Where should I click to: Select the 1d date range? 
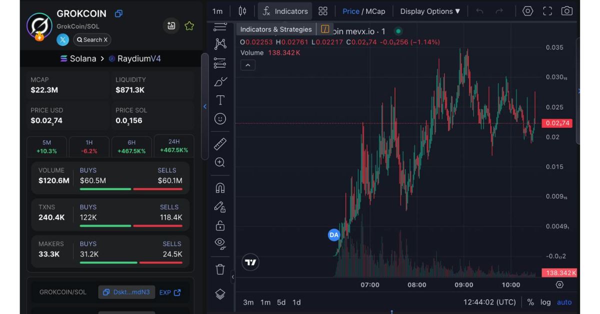tap(296, 302)
